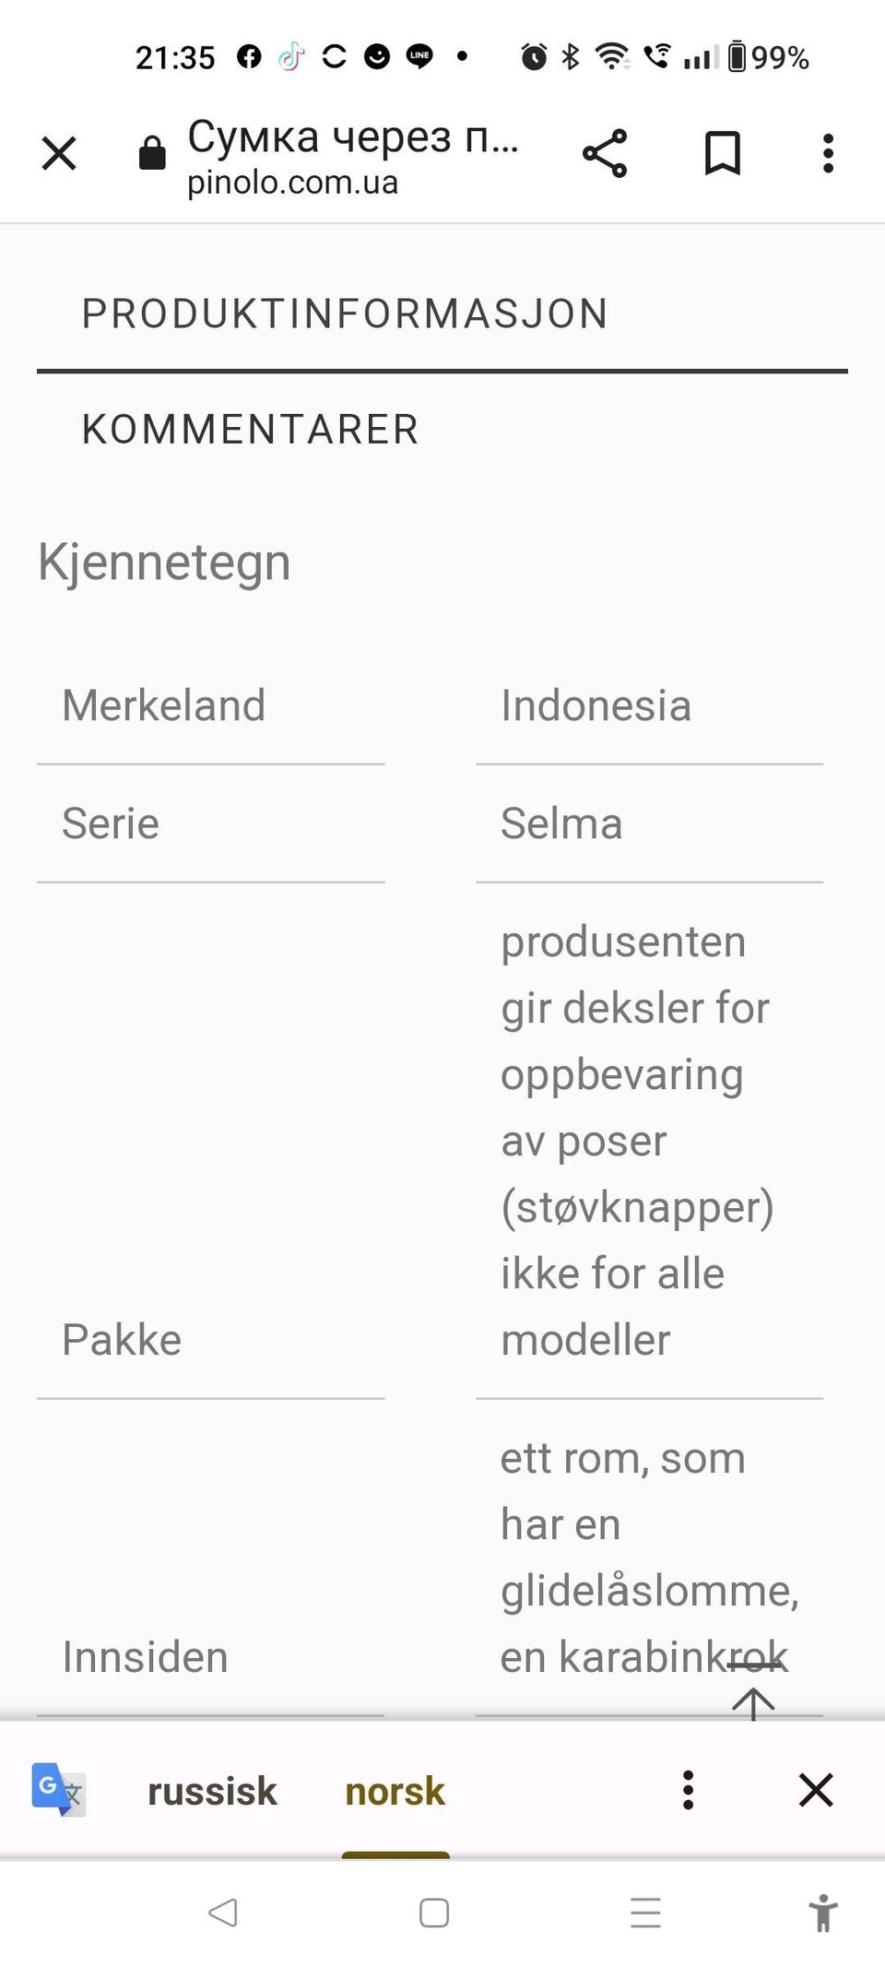The width and height of the screenshot is (885, 1967).
Task: Tap the Indonesia country value
Action: coord(596,705)
